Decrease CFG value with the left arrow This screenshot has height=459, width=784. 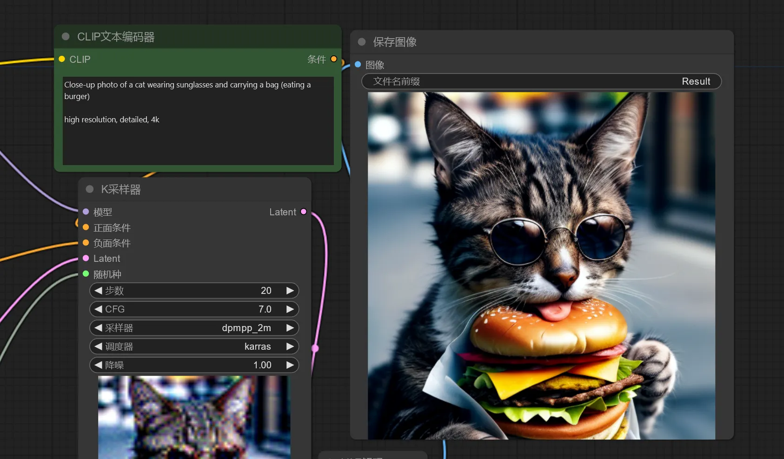pos(98,309)
